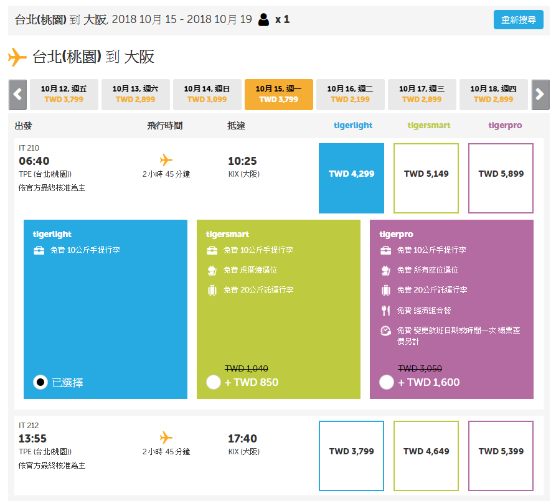Click the search summary 台北(桃園) 到 大阪 text
This screenshot has width=556, height=501.
coord(61,19)
